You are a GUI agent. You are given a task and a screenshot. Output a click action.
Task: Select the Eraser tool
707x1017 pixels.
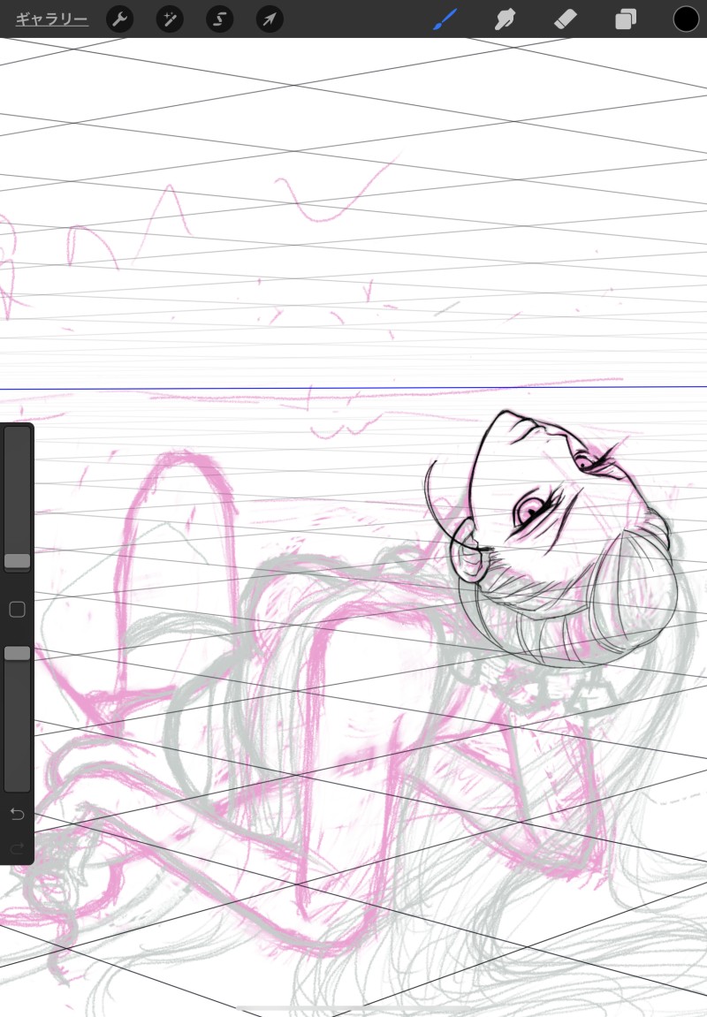[x=565, y=19]
